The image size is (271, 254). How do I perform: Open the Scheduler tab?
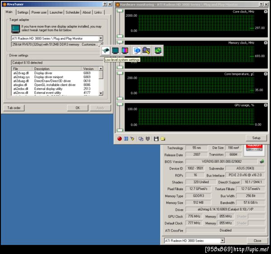(73, 12)
